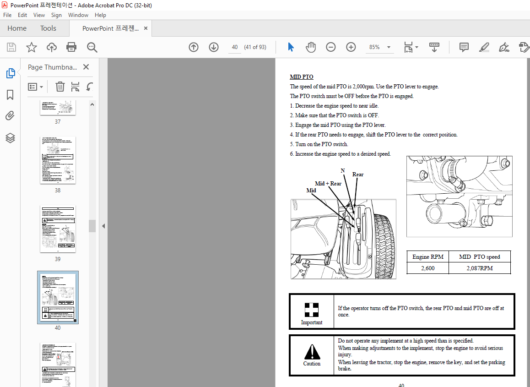Select page 39 thumbnail

pyautogui.click(x=58, y=229)
